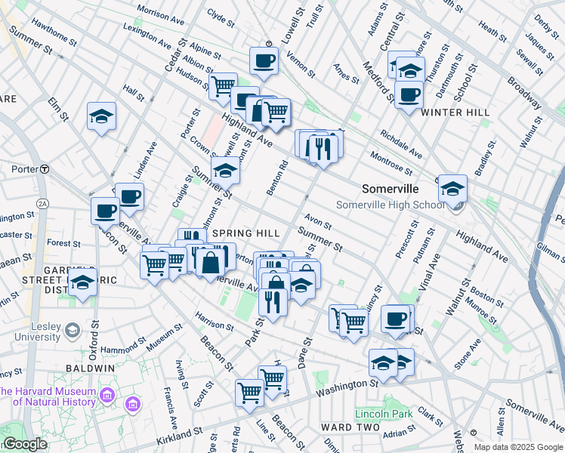Open the Lesley University pin
Image resolution: width=565 pixels, height=453 pixels.
[73, 331]
